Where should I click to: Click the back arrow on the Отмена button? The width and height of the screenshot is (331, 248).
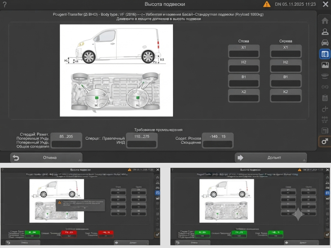tap(16, 157)
